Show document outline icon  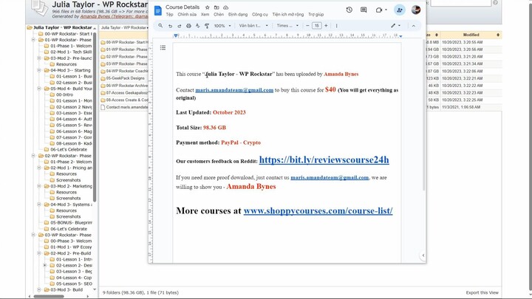tap(163, 48)
